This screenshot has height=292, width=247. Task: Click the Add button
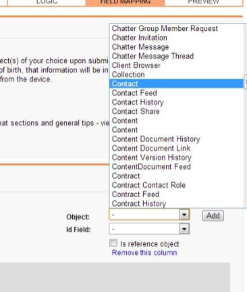pyautogui.click(x=213, y=216)
